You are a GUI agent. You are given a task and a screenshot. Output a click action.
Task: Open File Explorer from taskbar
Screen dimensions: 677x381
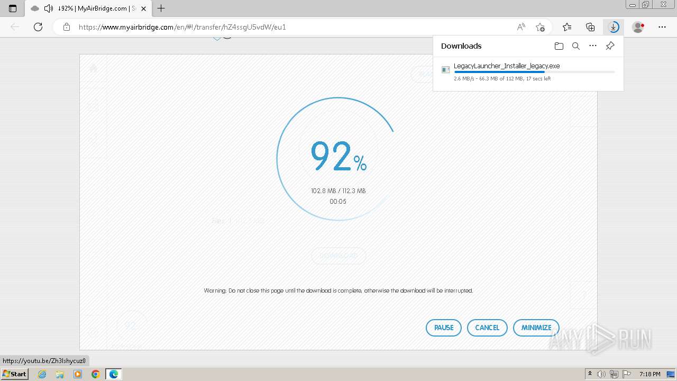coord(60,374)
